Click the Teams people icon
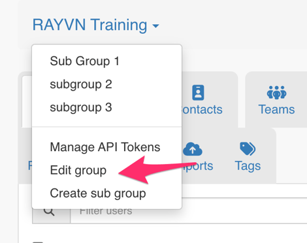 click(x=276, y=93)
